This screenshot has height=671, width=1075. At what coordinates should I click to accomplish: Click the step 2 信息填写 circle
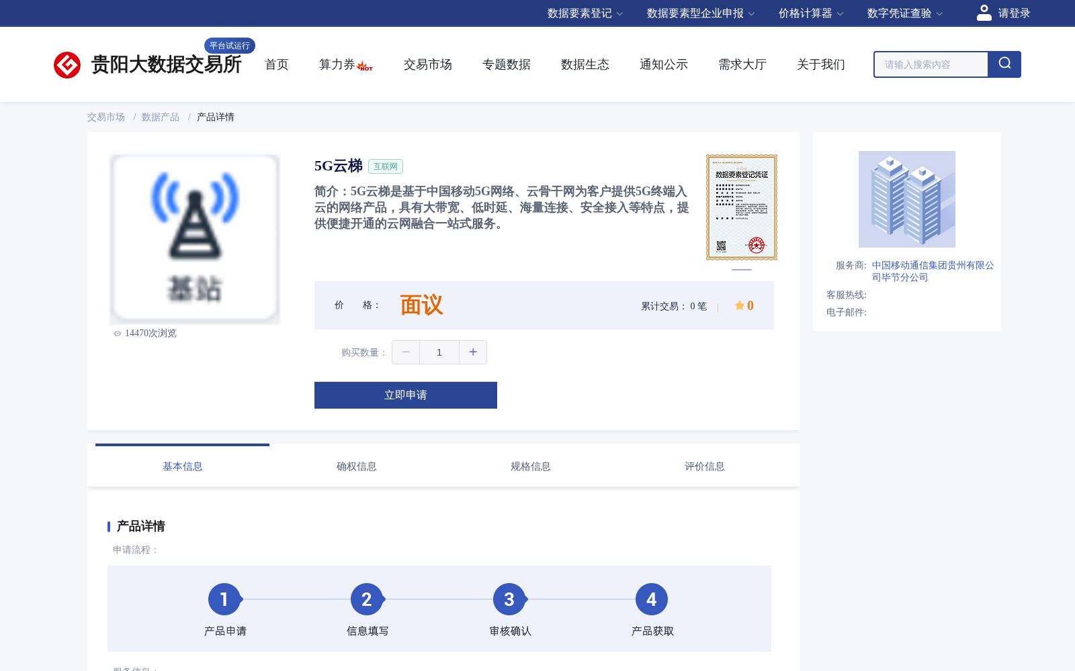pyautogui.click(x=367, y=599)
